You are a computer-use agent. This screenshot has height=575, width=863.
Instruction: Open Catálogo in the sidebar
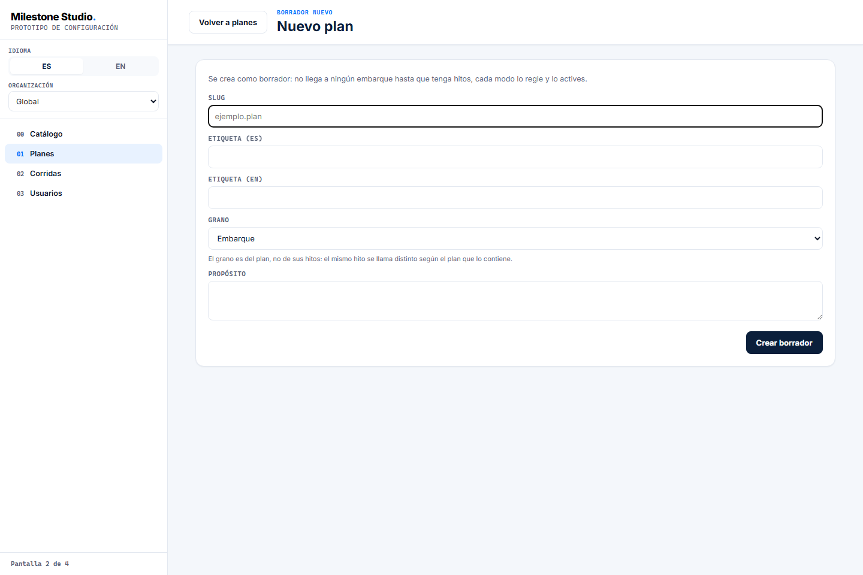[83, 134]
